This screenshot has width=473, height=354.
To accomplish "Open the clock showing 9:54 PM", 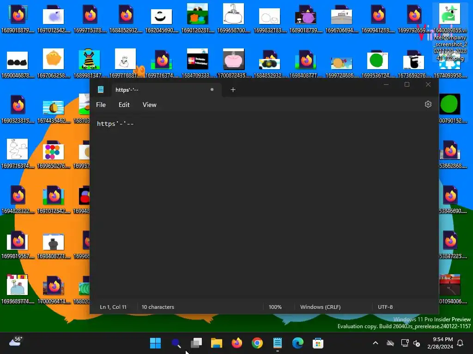I will click(440, 343).
